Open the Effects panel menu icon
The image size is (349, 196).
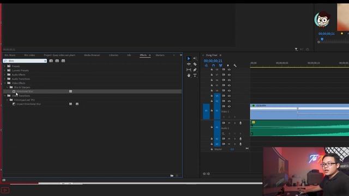[x=150, y=55]
